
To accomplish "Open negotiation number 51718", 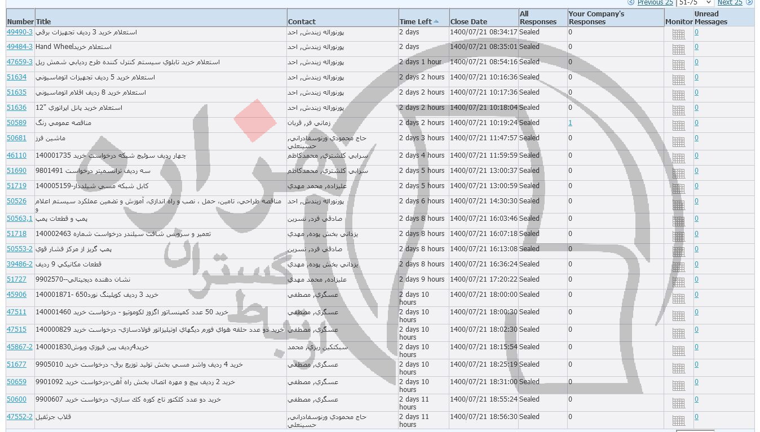I will (x=16, y=234).
